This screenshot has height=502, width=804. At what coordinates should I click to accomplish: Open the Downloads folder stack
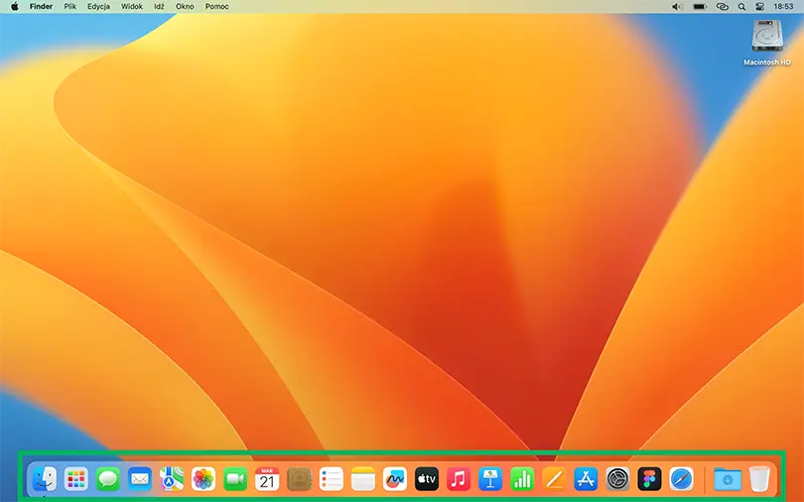click(x=728, y=480)
